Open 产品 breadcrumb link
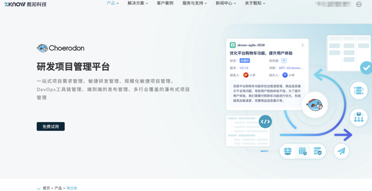Screen dimensions: 372x191 point(58,188)
